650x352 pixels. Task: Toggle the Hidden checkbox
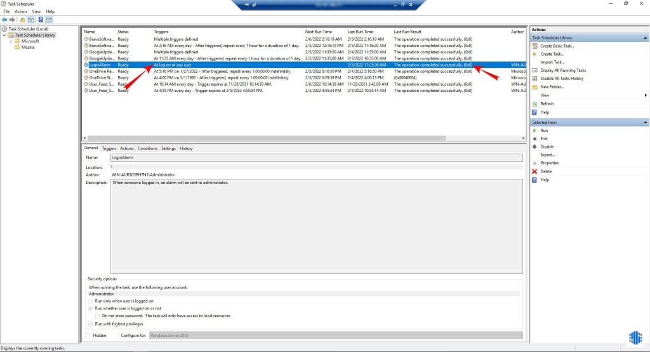click(88, 336)
